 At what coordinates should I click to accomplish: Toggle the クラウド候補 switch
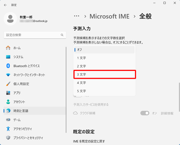coord(145,113)
